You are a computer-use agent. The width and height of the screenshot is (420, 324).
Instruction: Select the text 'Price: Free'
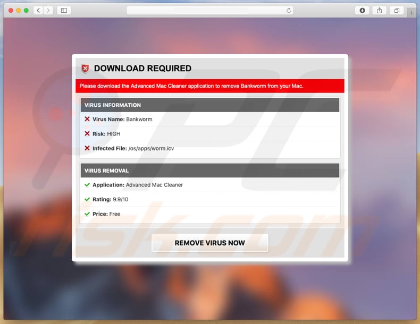pyautogui.click(x=106, y=214)
